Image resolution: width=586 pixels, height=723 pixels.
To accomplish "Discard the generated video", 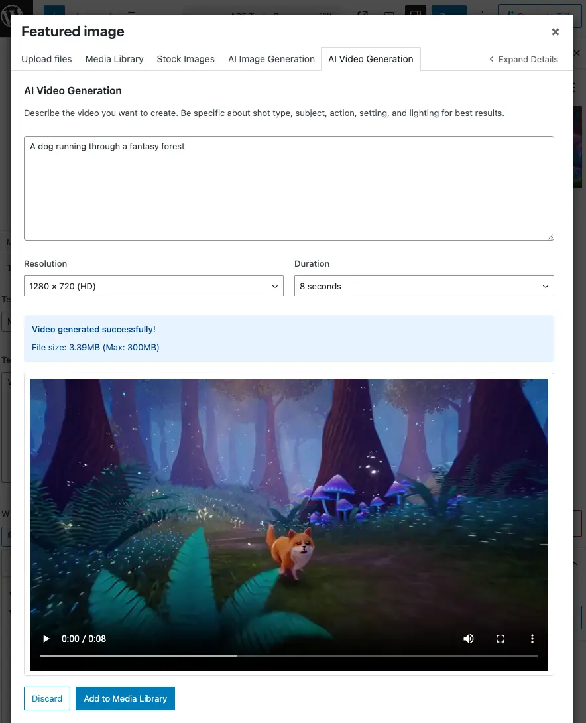I will coord(47,698).
